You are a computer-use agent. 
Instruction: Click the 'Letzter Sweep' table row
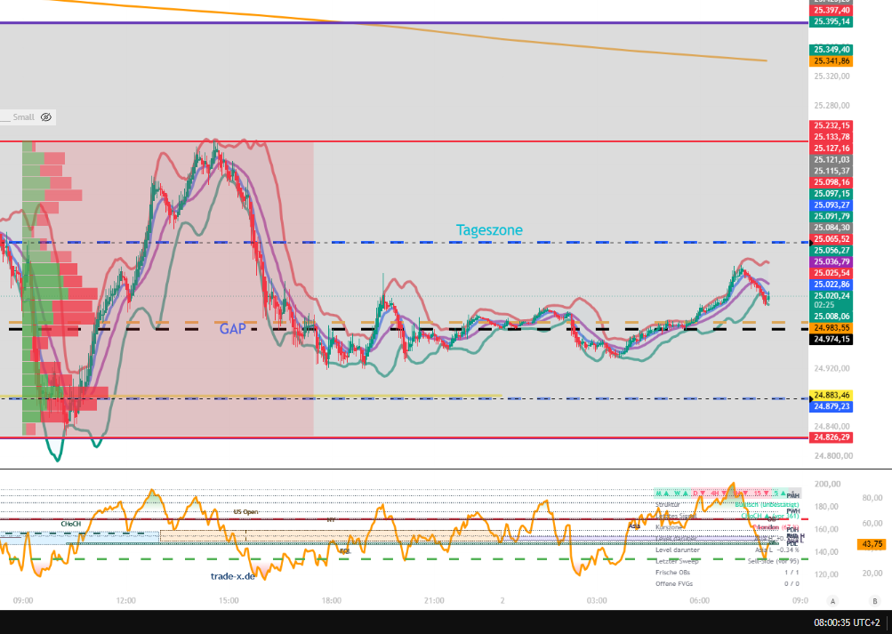click(x=727, y=561)
